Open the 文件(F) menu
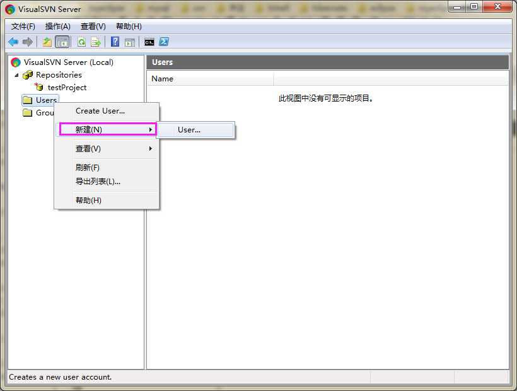517x391 pixels. [23, 26]
